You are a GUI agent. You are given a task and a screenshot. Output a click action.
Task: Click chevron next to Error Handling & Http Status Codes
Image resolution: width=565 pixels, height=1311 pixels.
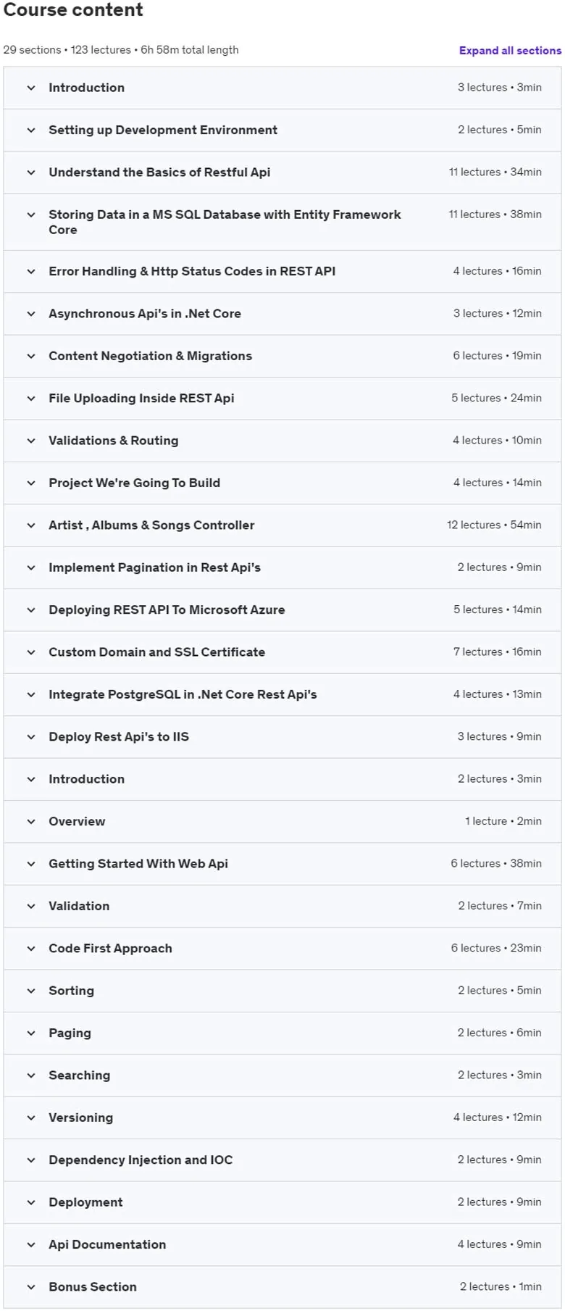(31, 272)
